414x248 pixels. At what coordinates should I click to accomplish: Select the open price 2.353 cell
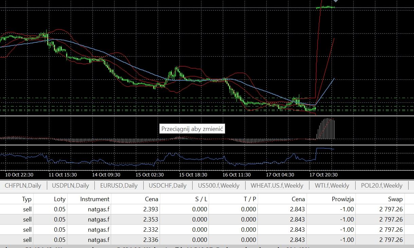point(151,220)
